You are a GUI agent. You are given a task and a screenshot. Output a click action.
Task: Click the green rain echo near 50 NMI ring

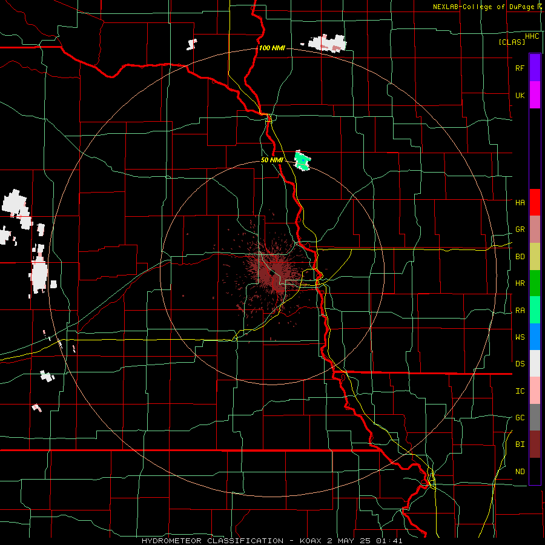(302, 161)
